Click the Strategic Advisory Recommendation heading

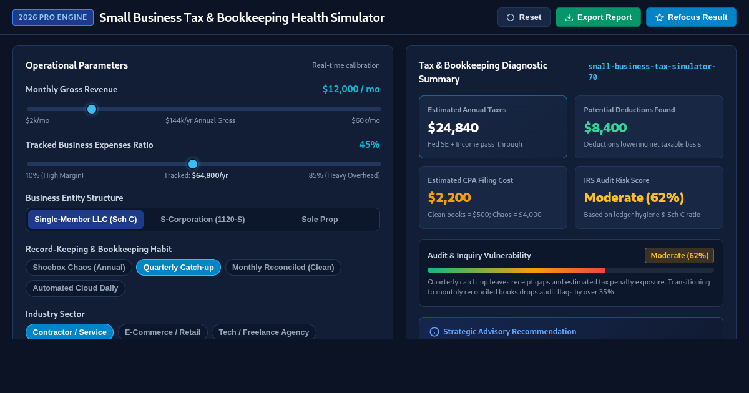[x=509, y=332]
